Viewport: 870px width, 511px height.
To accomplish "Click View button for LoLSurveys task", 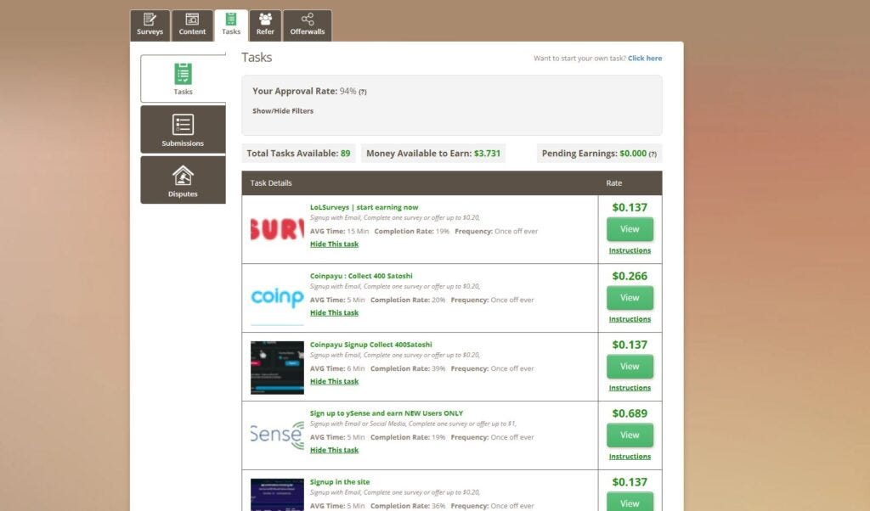I will point(630,229).
